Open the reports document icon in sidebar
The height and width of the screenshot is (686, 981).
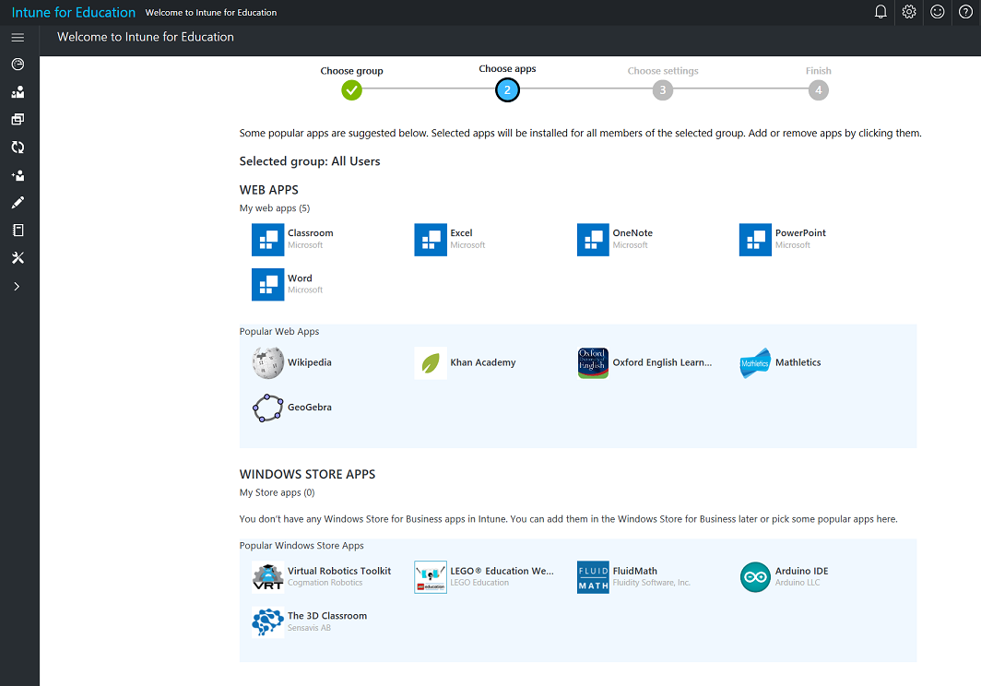(18, 231)
